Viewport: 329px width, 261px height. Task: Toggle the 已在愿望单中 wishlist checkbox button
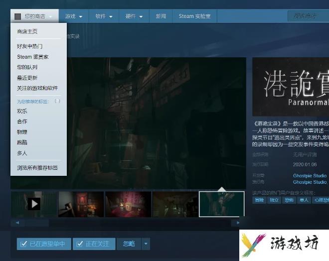click(x=44, y=244)
